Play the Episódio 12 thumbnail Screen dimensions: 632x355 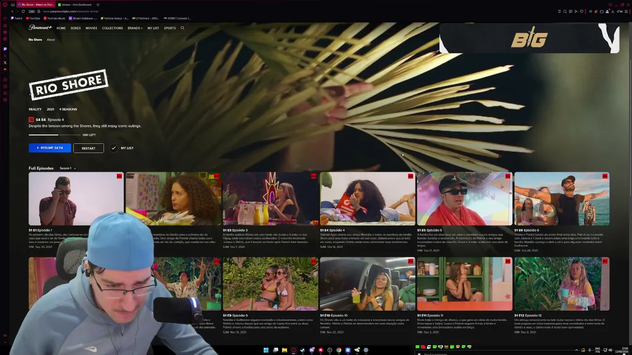[562, 284]
